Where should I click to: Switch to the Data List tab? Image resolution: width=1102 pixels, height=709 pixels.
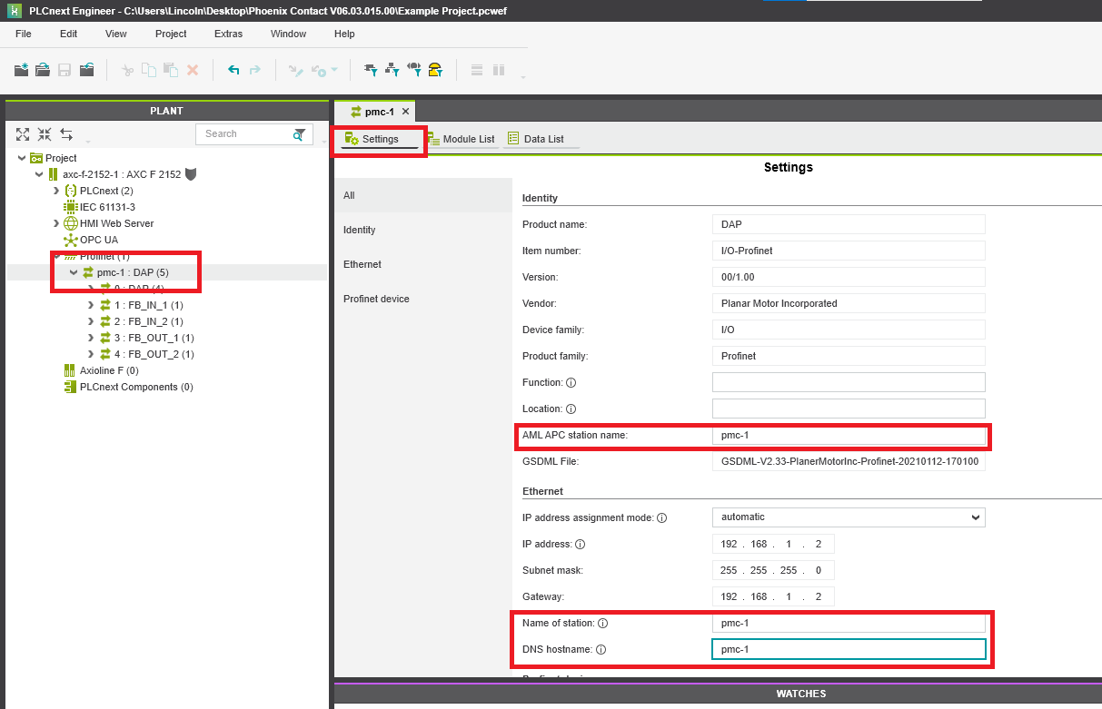click(536, 139)
